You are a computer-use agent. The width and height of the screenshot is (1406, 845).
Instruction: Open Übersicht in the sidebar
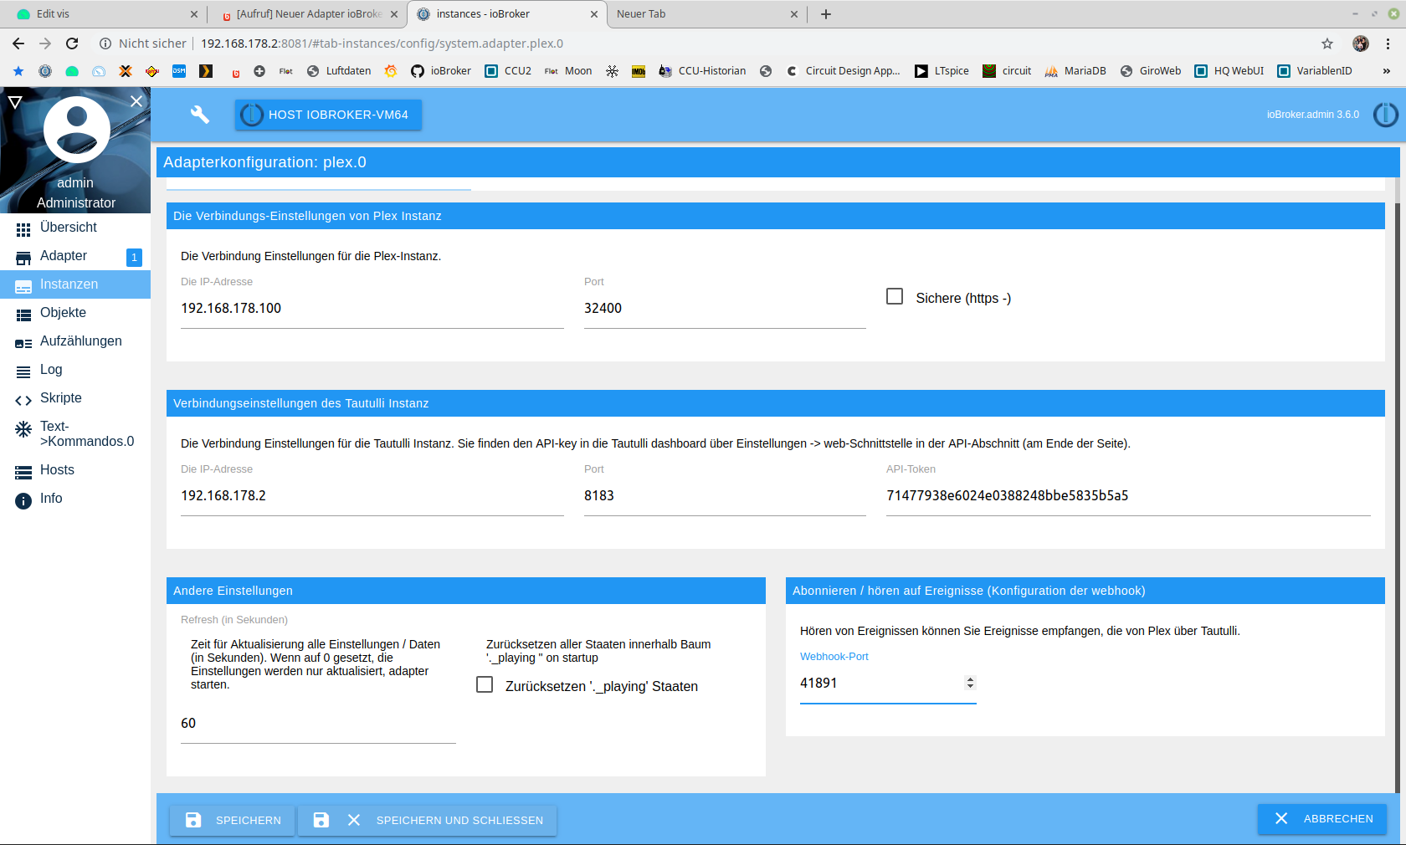pyautogui.click(x=75, y=228)
